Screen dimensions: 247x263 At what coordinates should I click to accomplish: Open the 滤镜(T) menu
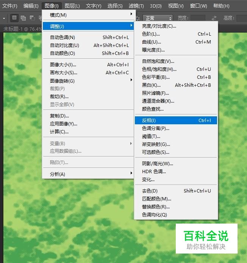tap(136, 6)
